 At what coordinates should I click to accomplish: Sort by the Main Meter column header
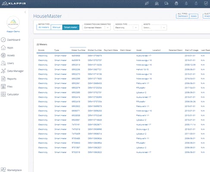(x=125, y=50)
